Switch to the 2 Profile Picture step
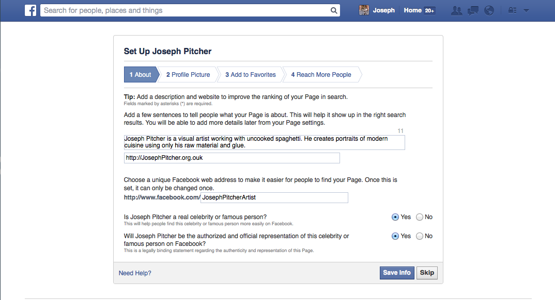 click(x=188, y=74)
